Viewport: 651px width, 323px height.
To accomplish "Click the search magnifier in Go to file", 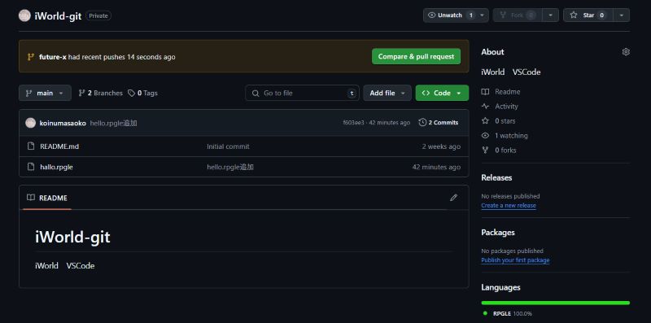I will click(x=256, y=93).
